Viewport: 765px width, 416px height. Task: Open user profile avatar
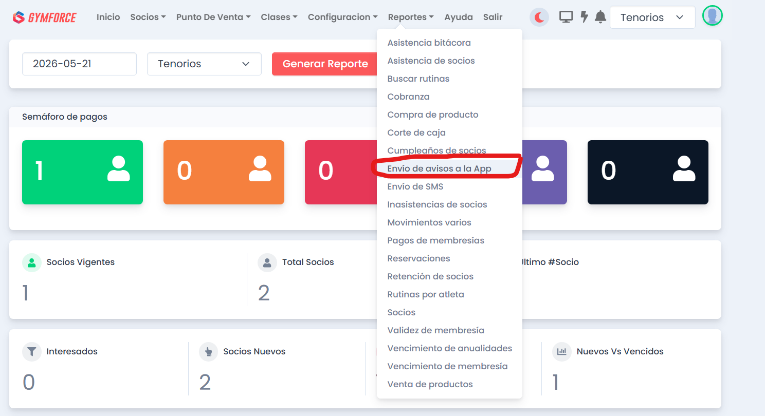click(x=712, y=16)
